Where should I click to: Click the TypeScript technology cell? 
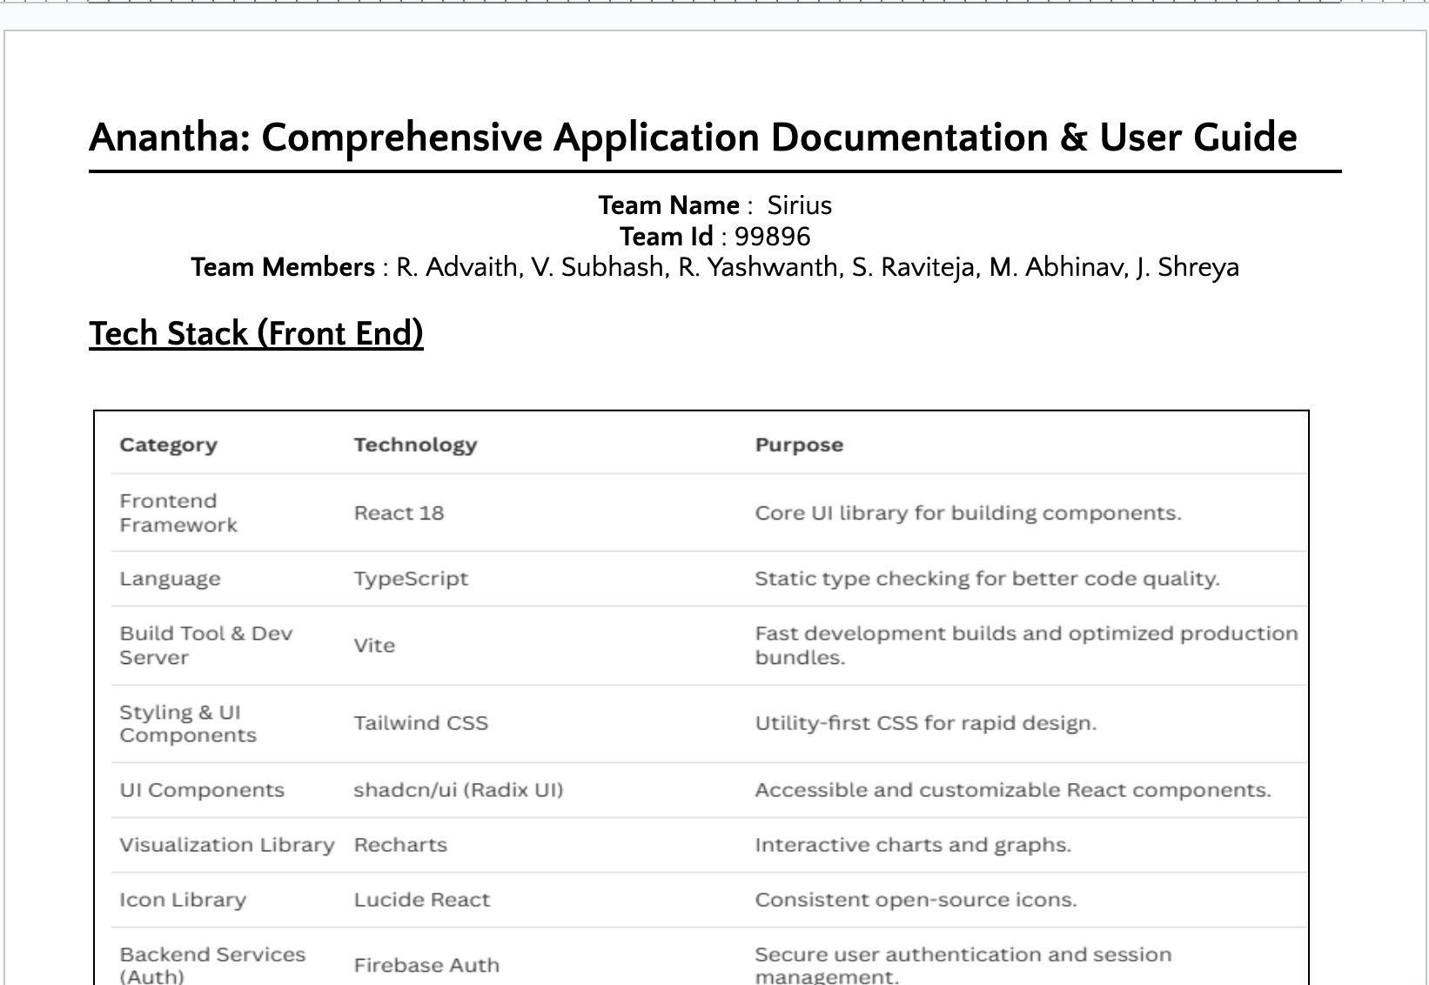[410, 579]
